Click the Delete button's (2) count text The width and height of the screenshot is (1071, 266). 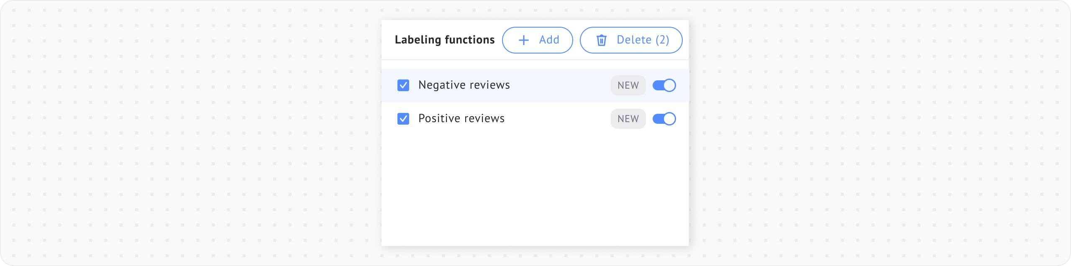pos(662,40)
